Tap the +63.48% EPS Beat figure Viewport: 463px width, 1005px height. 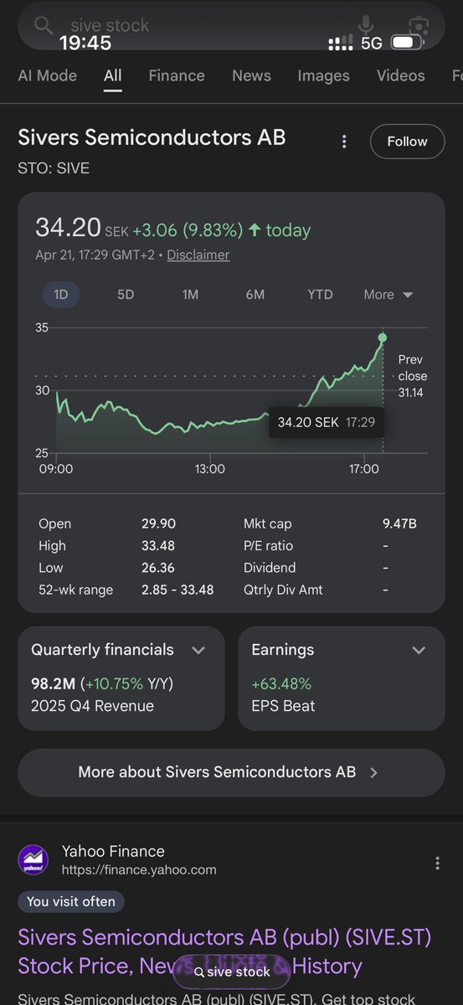click(281, 684)
